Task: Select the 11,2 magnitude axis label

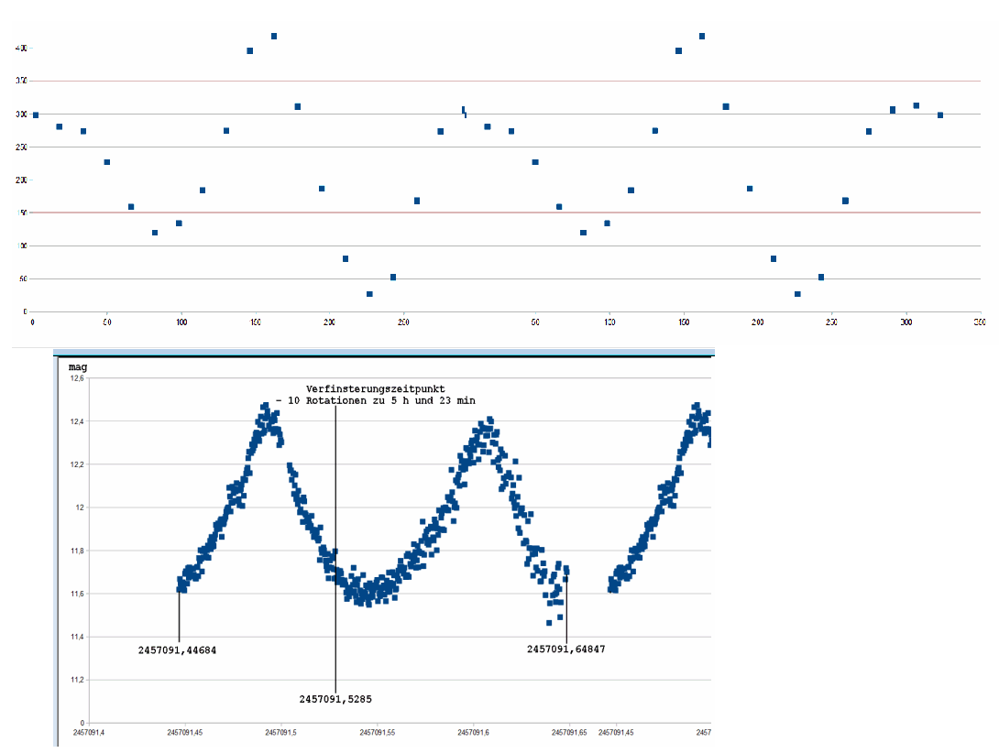Action: 76,680
